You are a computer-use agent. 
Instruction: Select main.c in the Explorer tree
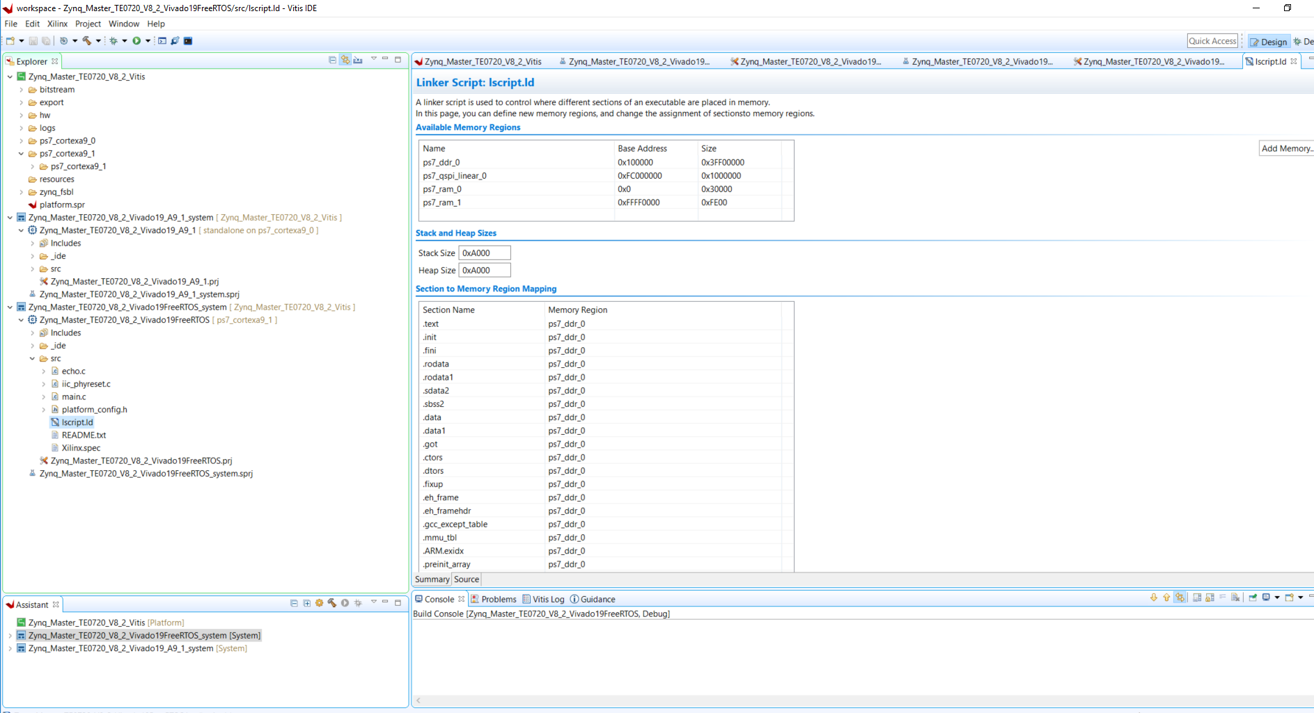[x=74, y=397]
